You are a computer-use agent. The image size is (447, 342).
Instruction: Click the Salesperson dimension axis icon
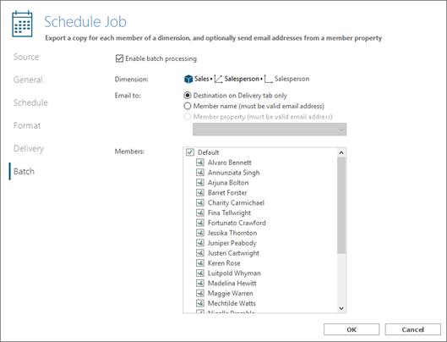[218, 79]
